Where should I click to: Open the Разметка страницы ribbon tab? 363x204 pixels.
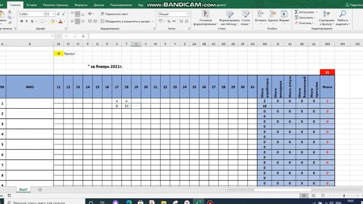click(56, 5)
